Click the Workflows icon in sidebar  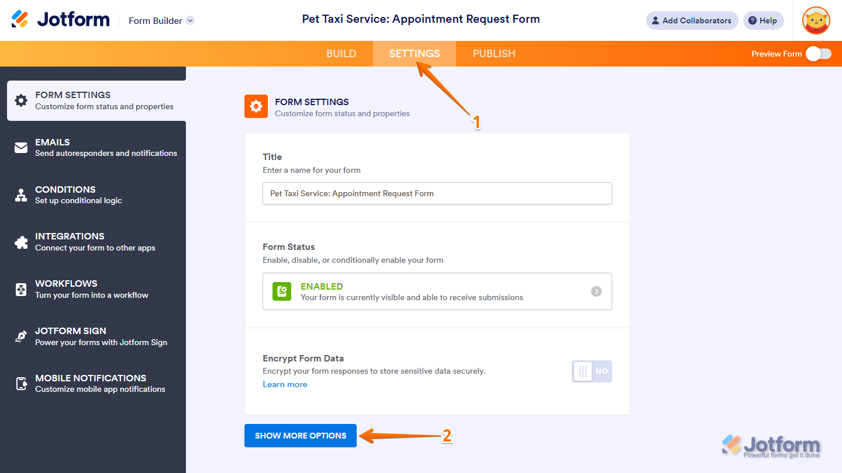[21, 289]
